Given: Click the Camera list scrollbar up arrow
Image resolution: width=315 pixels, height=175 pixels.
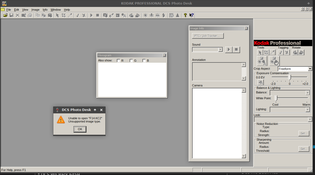Looking at the screenshot, I should click(244, 90).
